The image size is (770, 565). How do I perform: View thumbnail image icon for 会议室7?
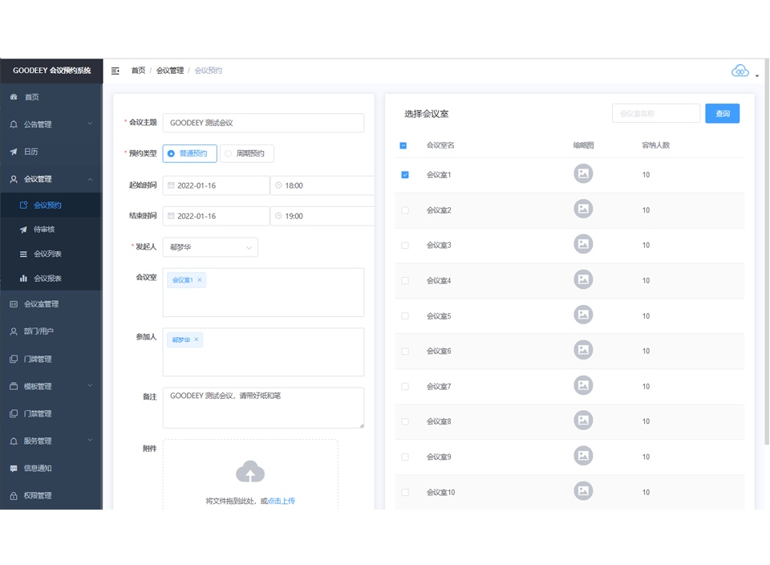tap(583, 385)
